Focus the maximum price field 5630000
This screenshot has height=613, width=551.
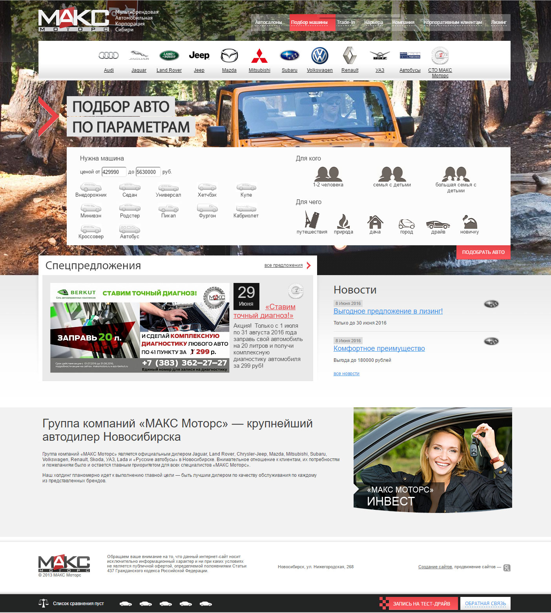tap(148, 172)
